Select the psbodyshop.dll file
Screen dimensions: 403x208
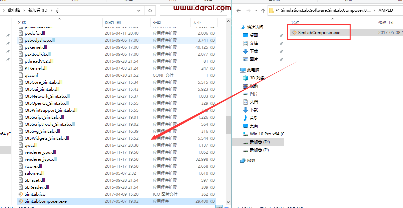tap(116, 40)
